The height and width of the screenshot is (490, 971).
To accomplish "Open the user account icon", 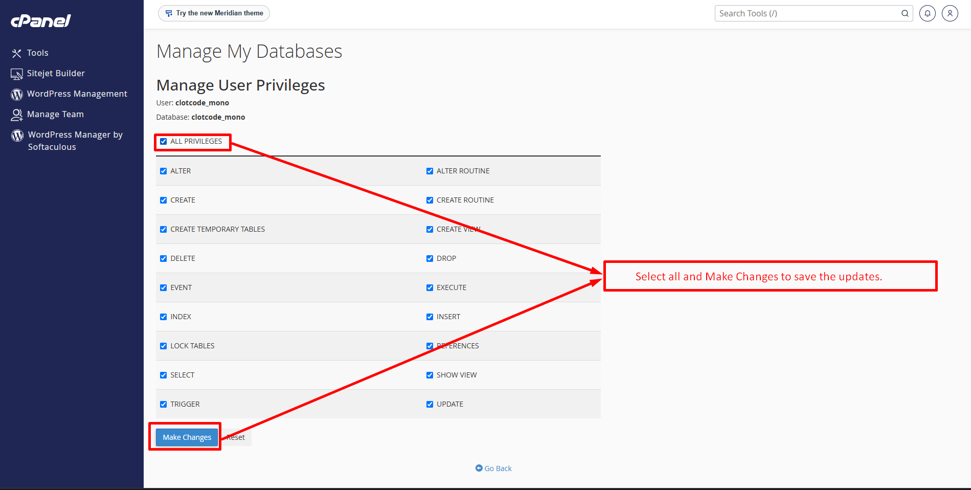I will [950, 13].
